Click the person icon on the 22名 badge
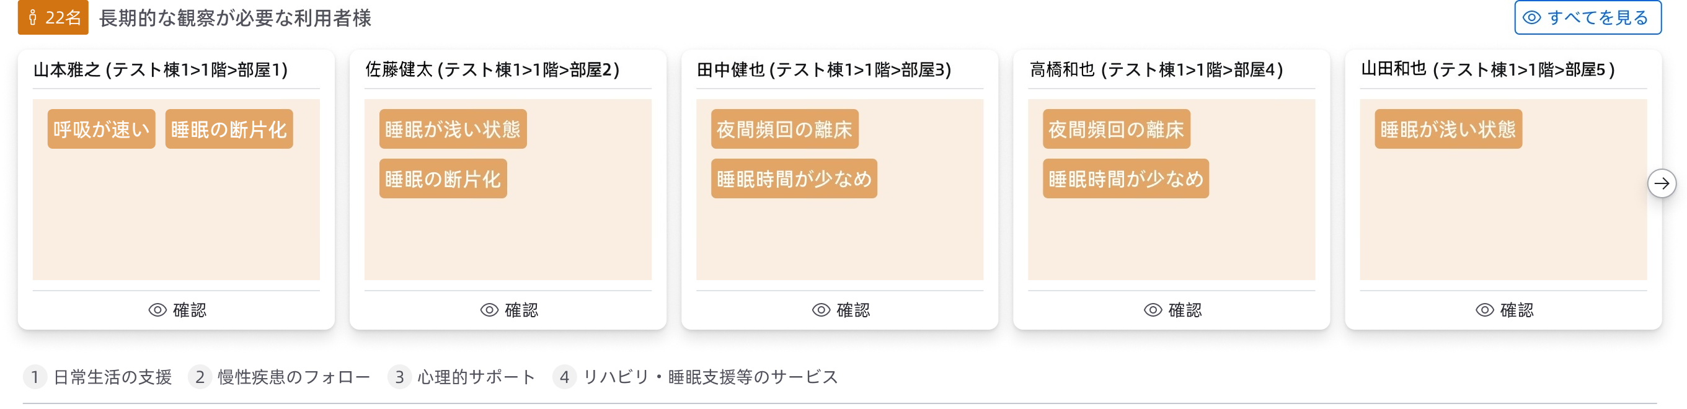 (x=33, y=18)
